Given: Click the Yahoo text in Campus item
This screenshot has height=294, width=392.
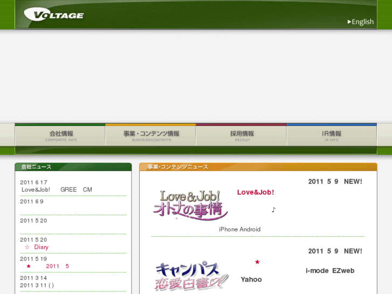Looking at the screenshot, I should click(251, 279).
